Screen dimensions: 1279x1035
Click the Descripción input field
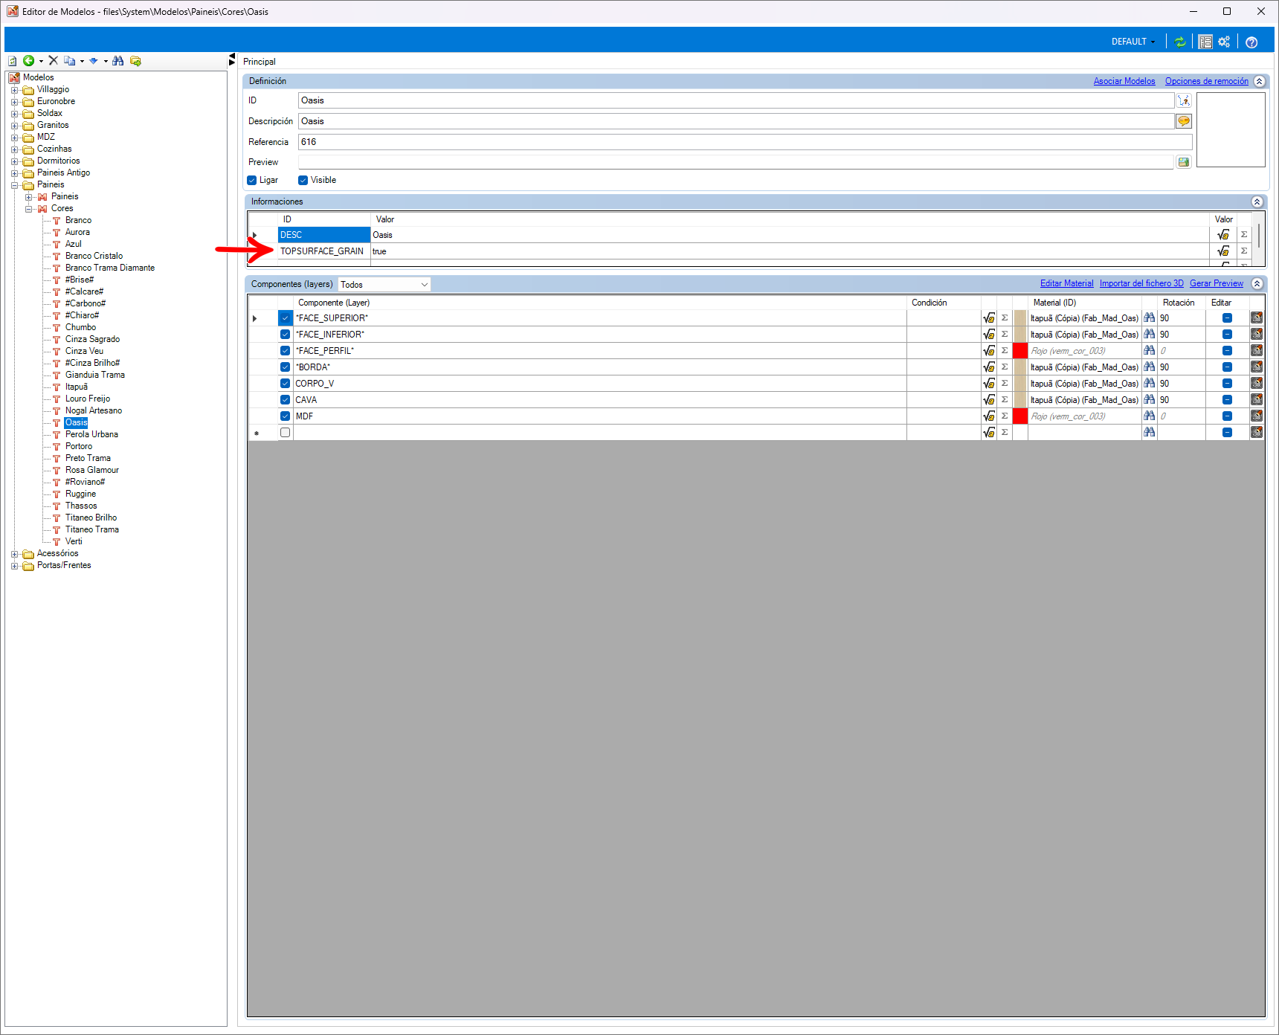click(736, 121)
